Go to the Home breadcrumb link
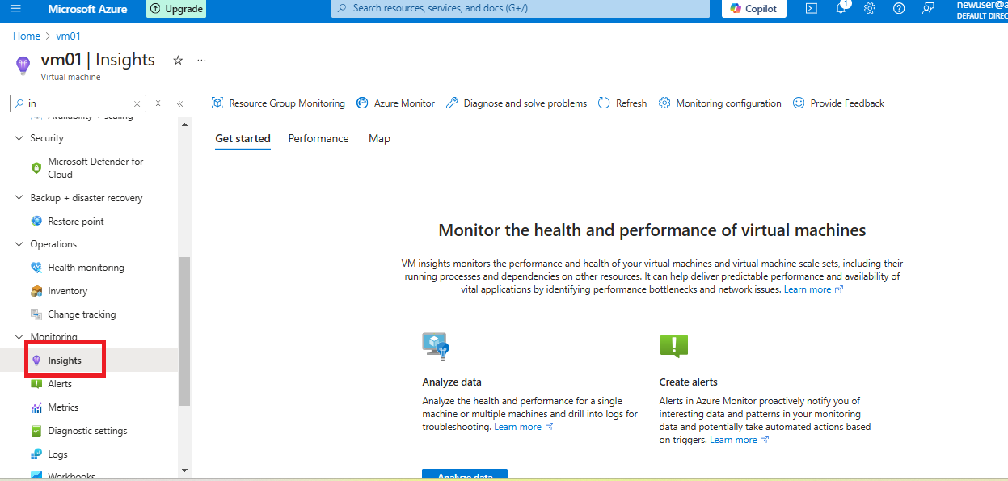This screenshot has width=1008, height=481. (x=26, y=36)
